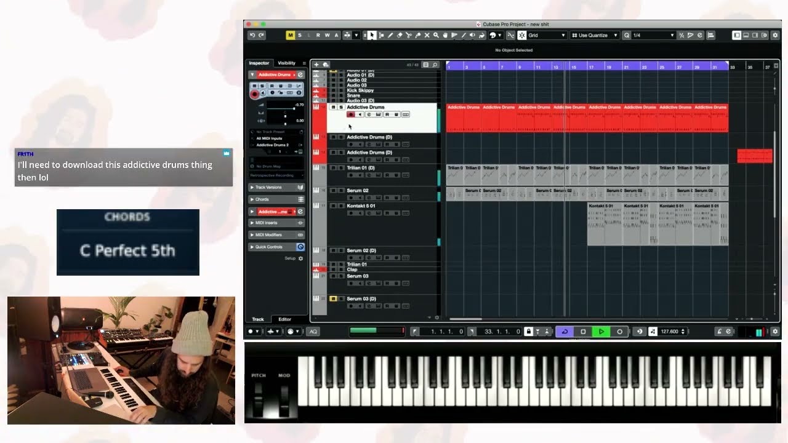Open the transport bar setup gear
Viewport: 788px width, 443px height.
coord(775,332)
